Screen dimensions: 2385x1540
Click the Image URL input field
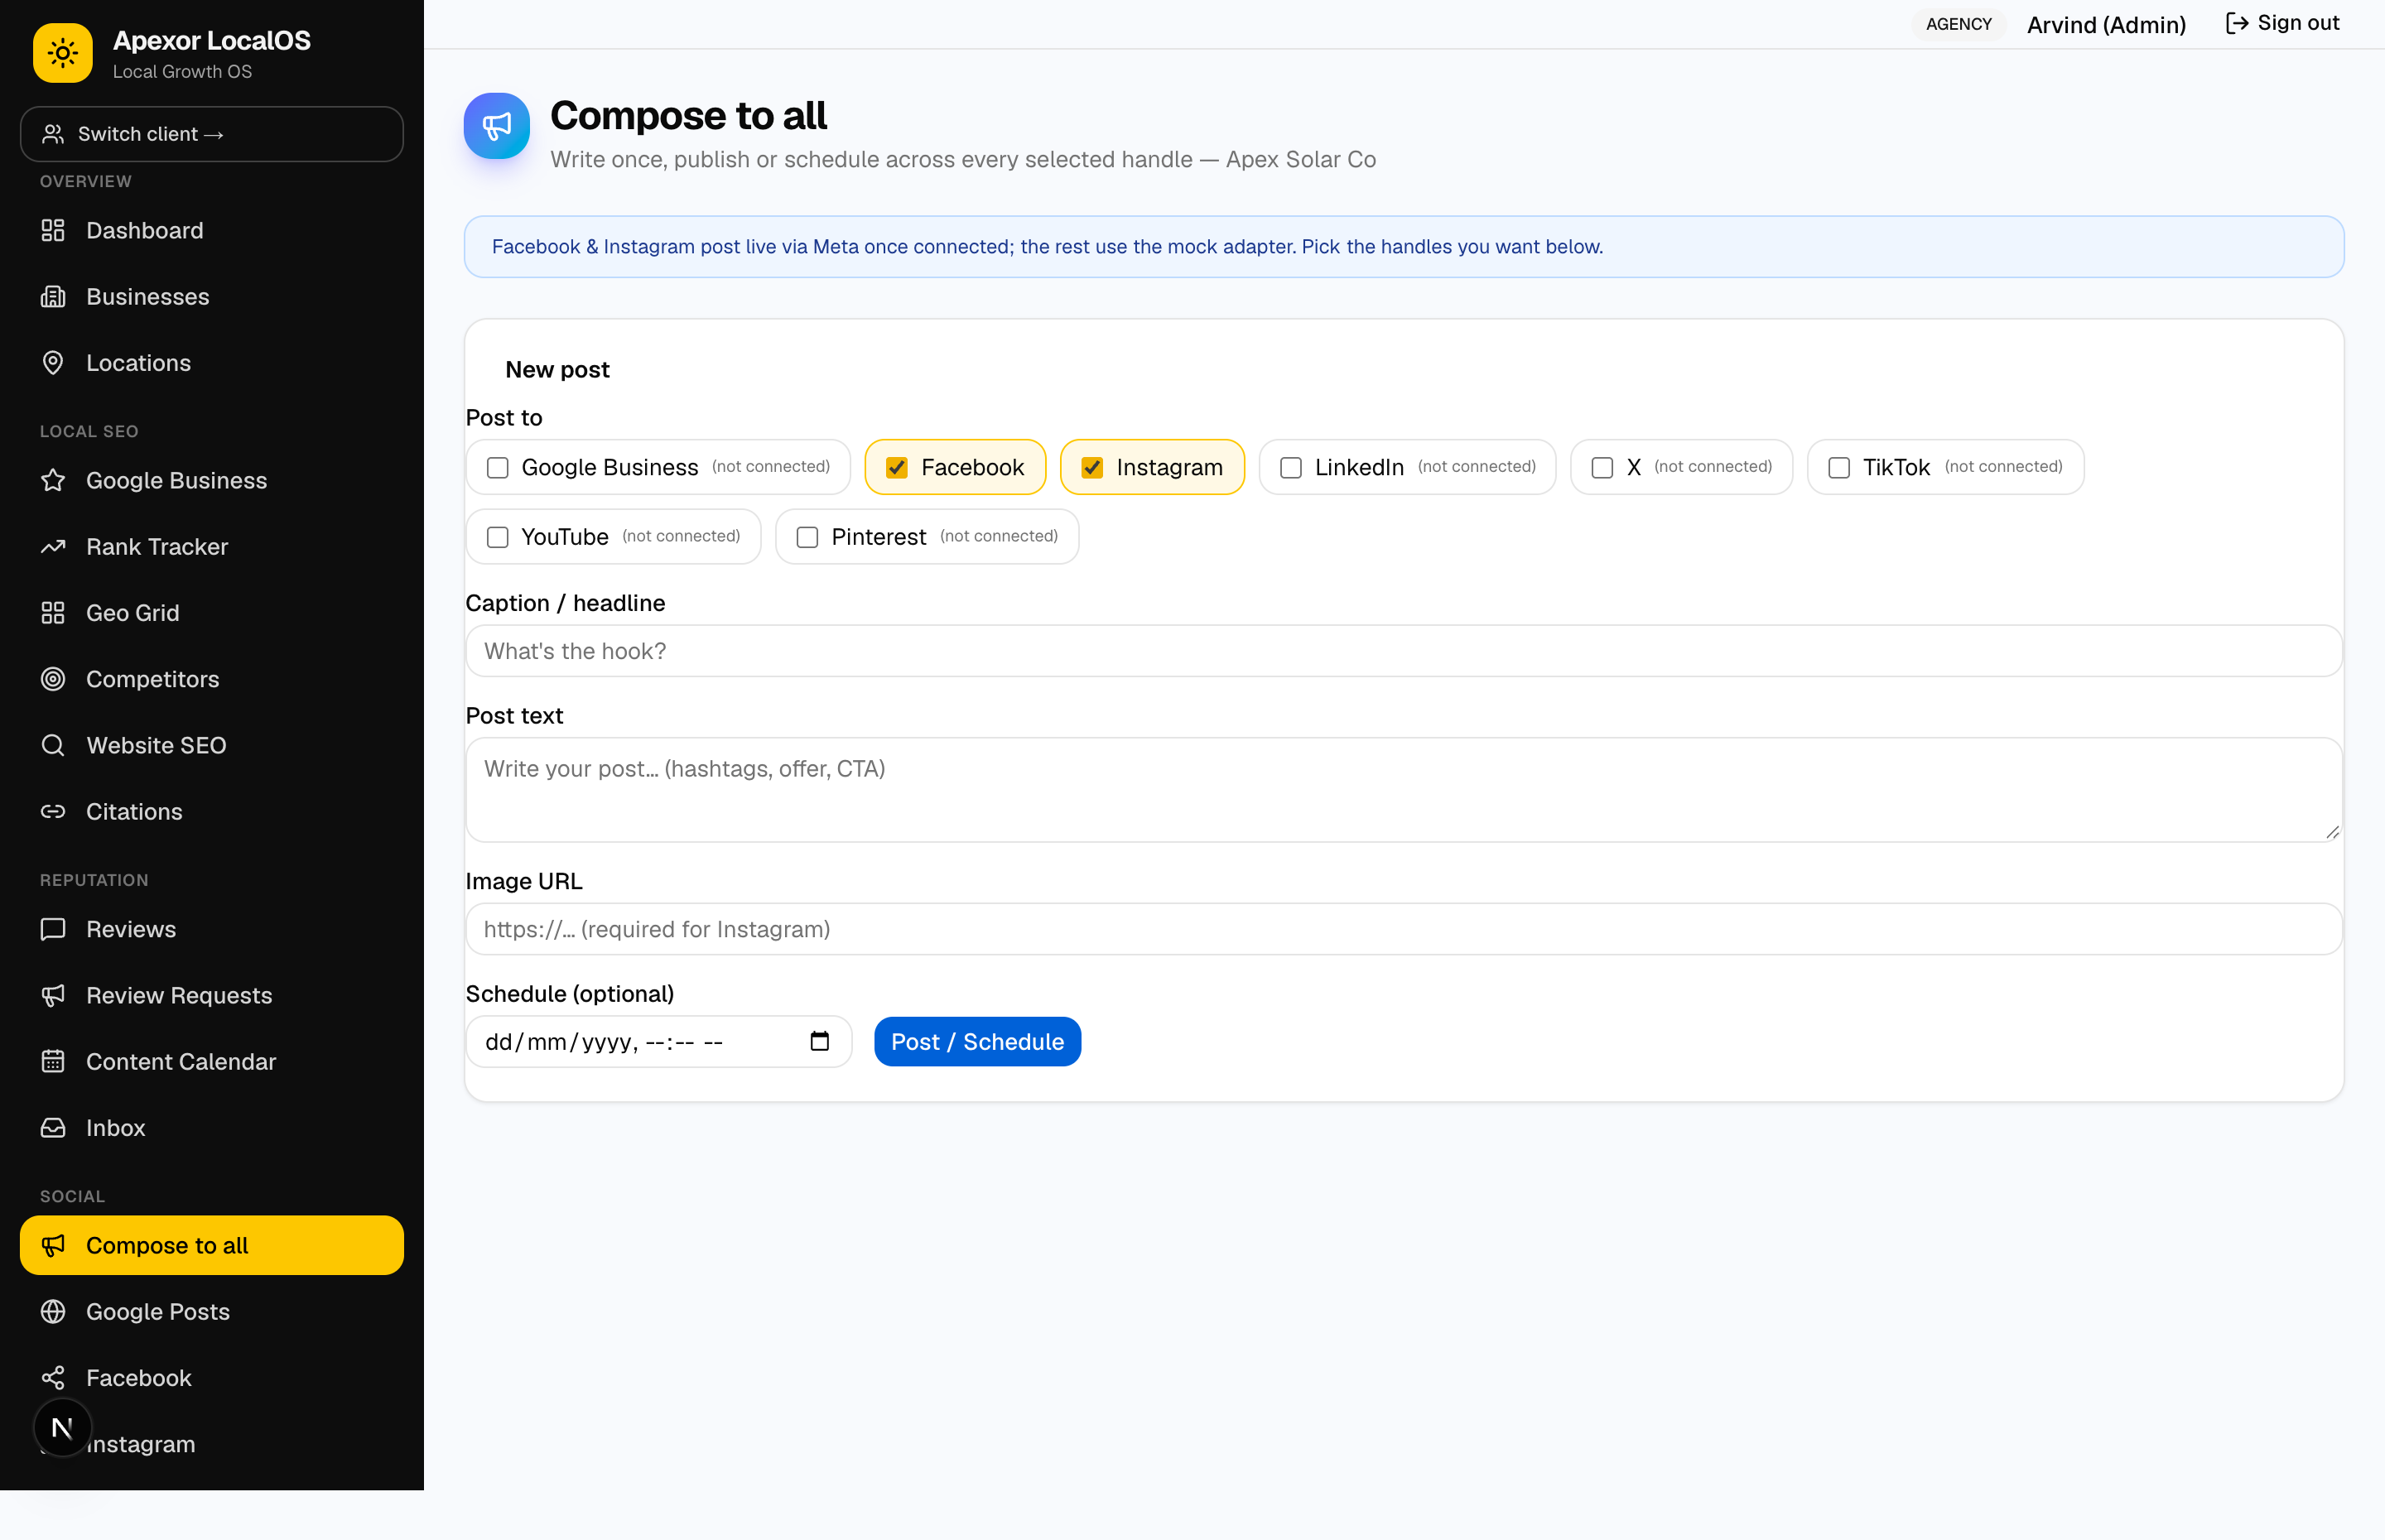(1404, 929)
